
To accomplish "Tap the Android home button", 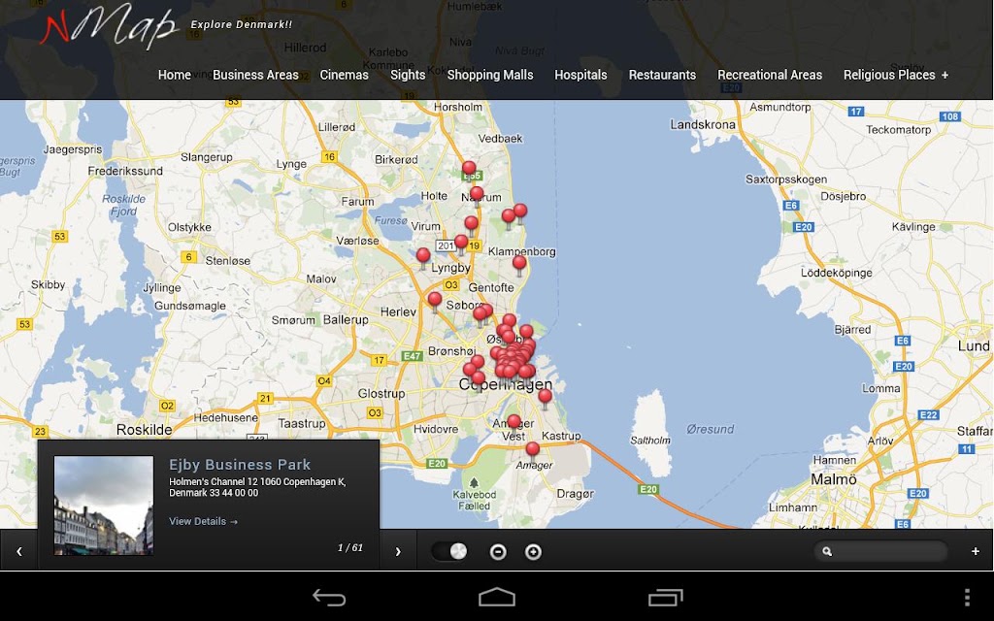I will click(497, 597).
